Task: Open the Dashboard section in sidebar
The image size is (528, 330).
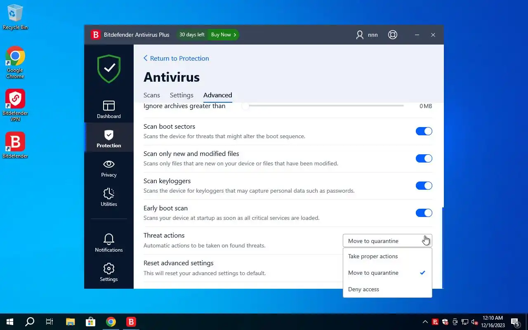Action: 109,109
